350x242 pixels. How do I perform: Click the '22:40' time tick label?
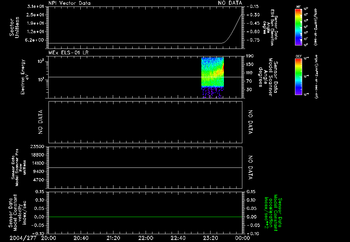click(178, 238)
